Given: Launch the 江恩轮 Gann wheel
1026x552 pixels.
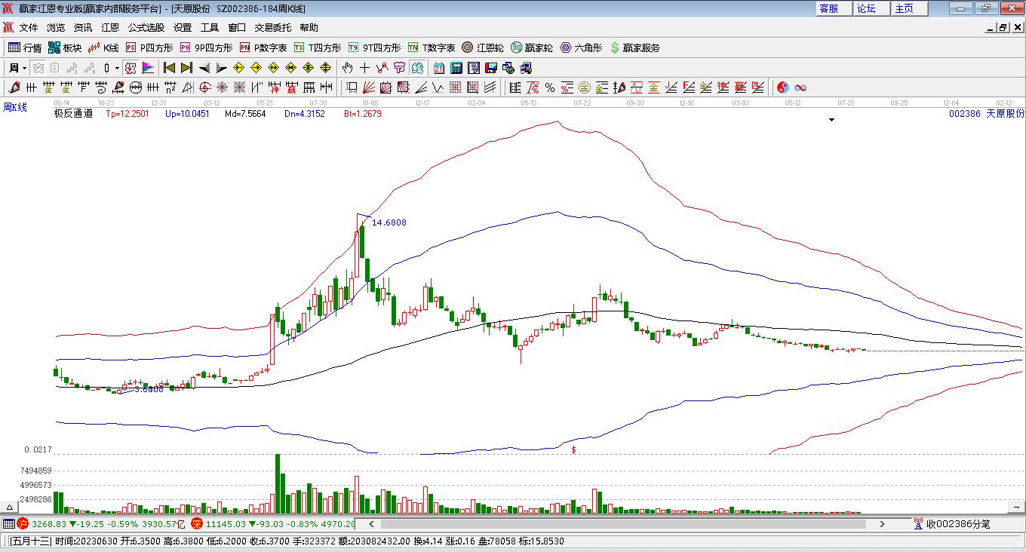Looking at the screenshot, I should pyautogui.click(x=483, y=48).
